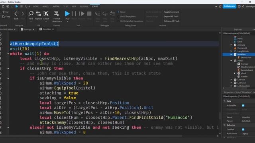Viewport: 255px width, 143px height.
Task: Click the Filter workspace search field
Action: [x=238, y=33]
